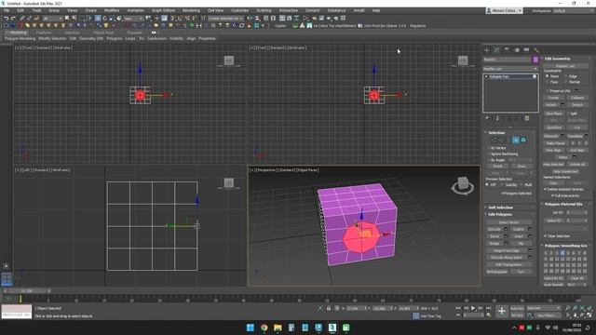Click the Pin Stack icon below modifier stack
Viewport: 596px width, 335px height.
point(486,118)
